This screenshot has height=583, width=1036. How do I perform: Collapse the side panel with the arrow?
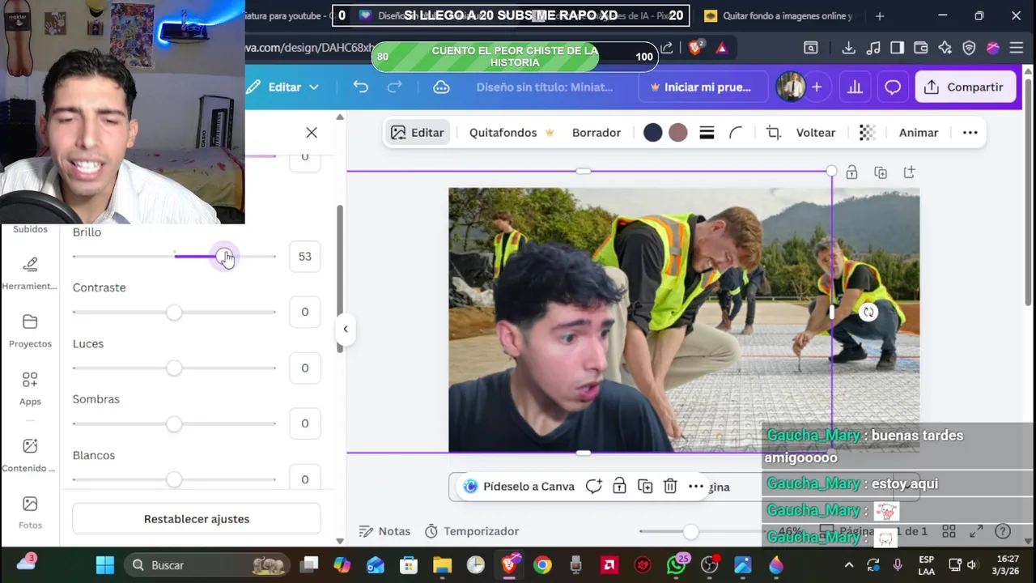point(346,329)
